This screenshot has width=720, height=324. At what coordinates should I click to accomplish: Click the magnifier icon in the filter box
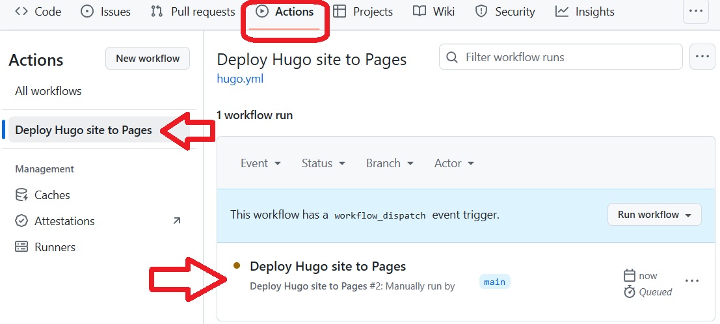coord(453,57)
